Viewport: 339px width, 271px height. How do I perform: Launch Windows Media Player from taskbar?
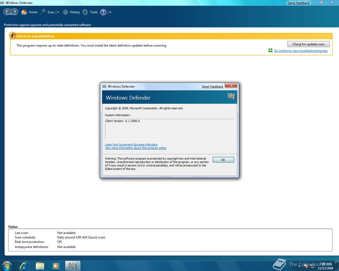[56, 266]
